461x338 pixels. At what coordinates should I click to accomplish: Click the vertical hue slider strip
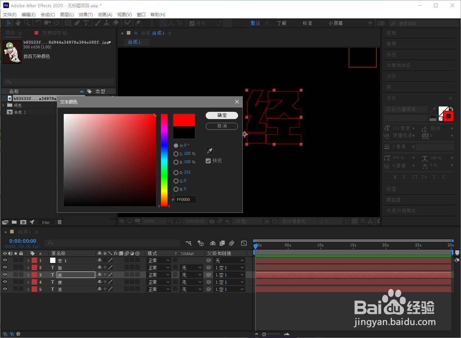click(x=164, y=160)
